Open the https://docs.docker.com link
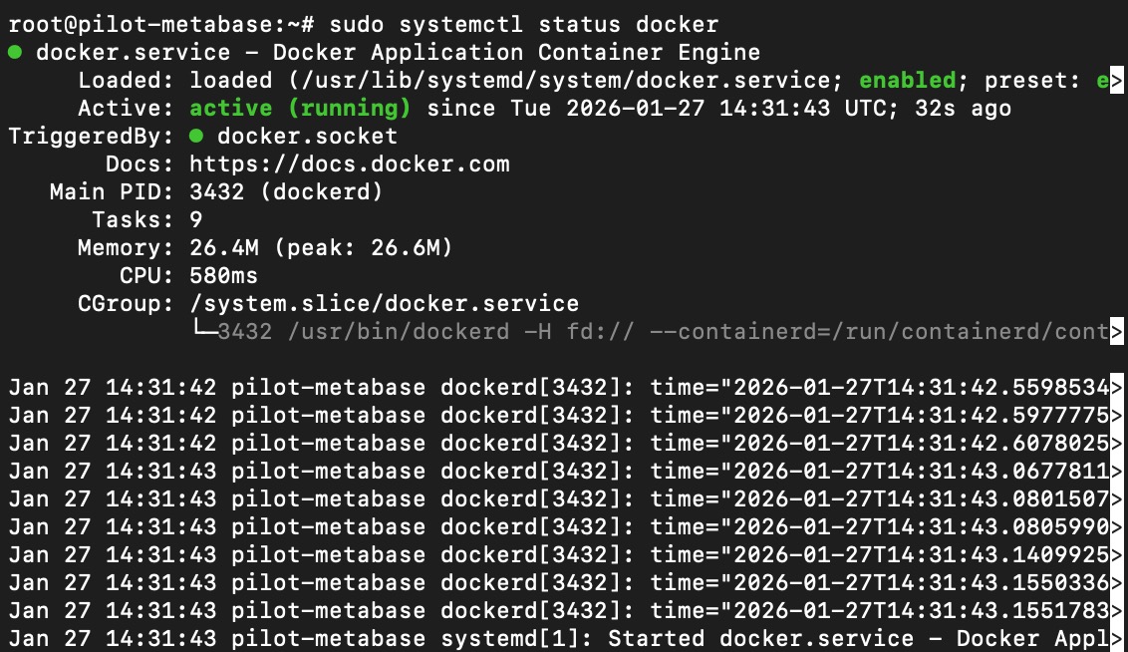This screenshot has height=652, width=1128. click(349, 164)
